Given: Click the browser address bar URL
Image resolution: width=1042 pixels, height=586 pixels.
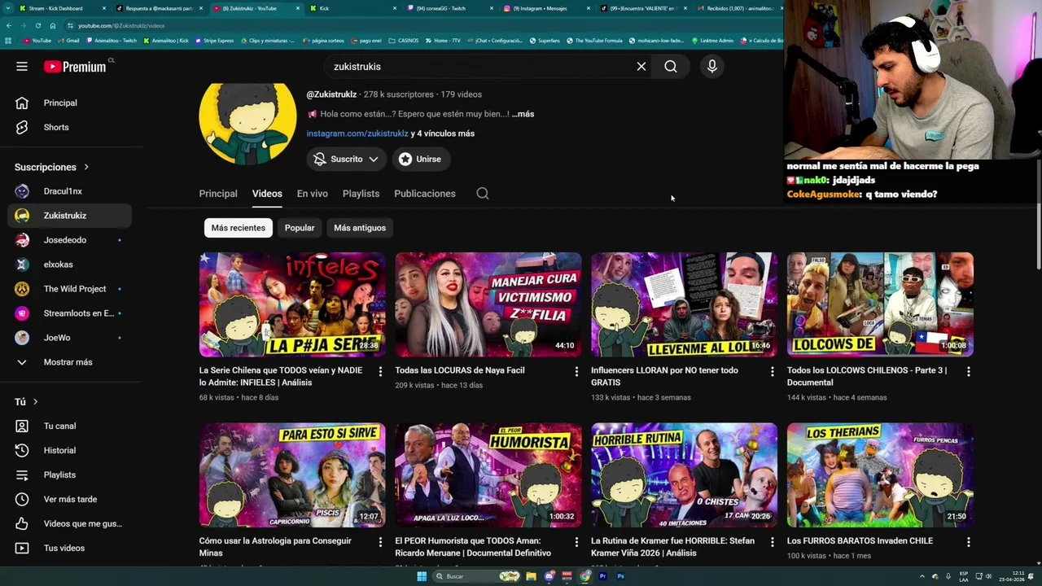Looking at the screenshot, I should (120, 26).
